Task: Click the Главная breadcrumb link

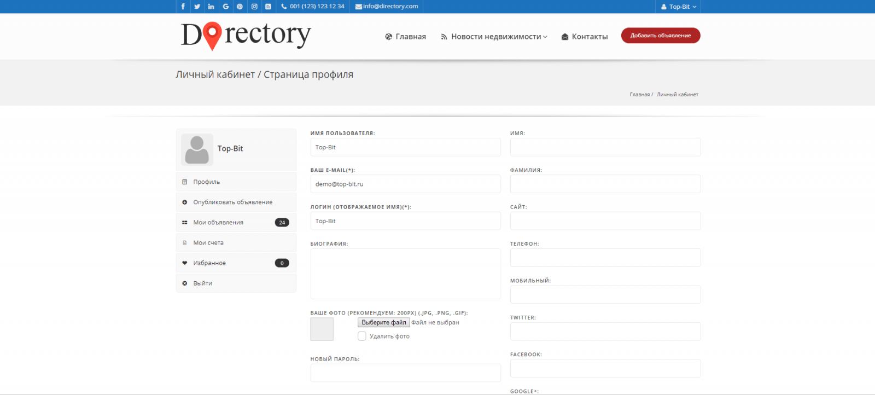Action: pyautogui.click(x=639, y=95)
